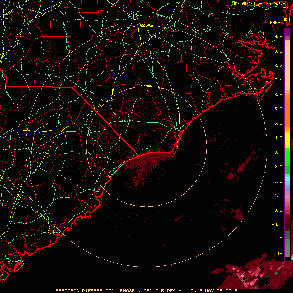Image resolution: width=293 pixels, height=293 pixels.
Task: Click the 9.0 value on color scale
Action: coord(278,51)
